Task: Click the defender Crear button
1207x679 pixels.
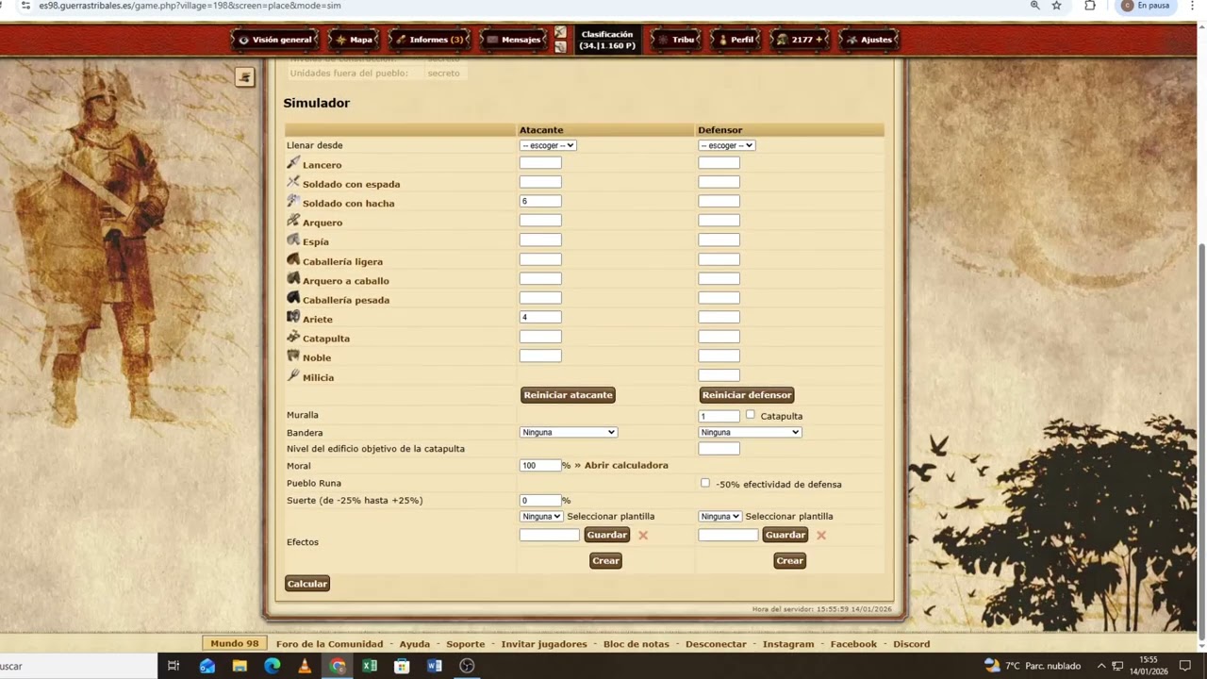Action: point(790,560)
